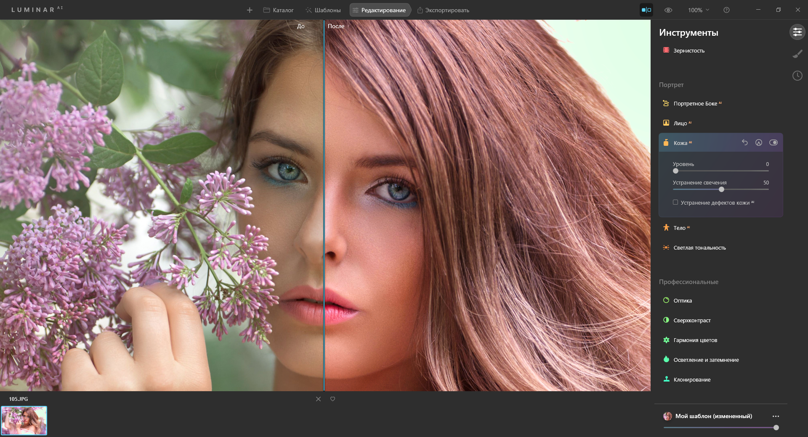Click the Осветление и затемнение drop icon
808x437 pixels.
point(666,359)
